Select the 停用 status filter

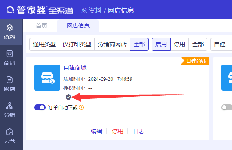click(x=179, y=44)
